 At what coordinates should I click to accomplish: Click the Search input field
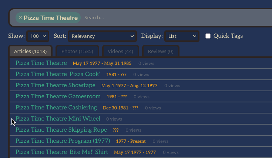(x=174, y=18)
